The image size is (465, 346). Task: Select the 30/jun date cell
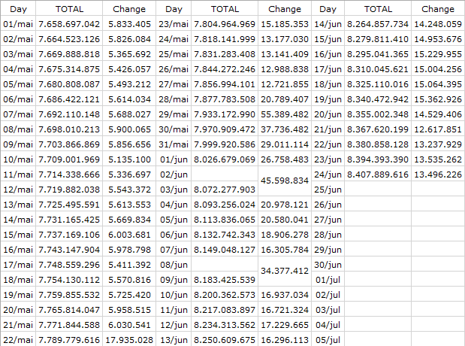328,265
